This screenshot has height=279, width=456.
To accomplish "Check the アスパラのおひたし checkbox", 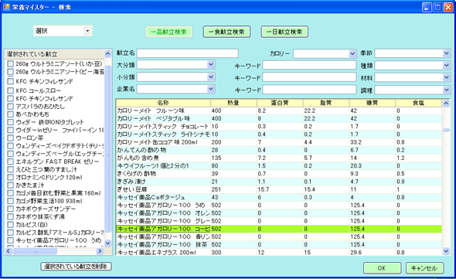I will 11,106.
